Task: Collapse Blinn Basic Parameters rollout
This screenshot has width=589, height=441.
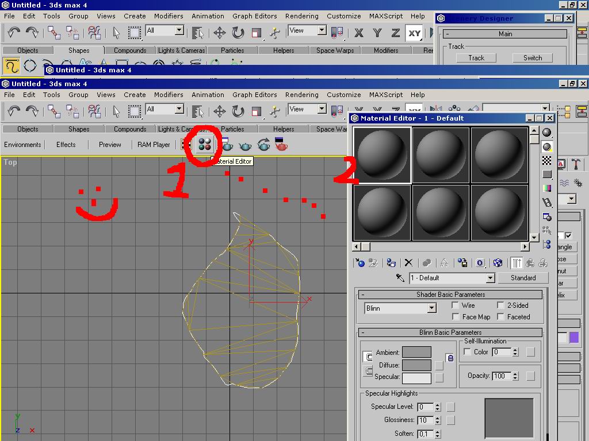Action: 450,332
